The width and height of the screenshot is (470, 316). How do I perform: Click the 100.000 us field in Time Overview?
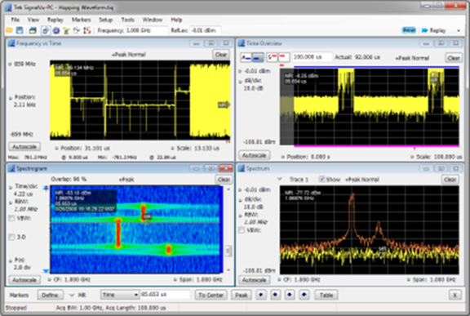pyautogui.click(x=312, y=57)
